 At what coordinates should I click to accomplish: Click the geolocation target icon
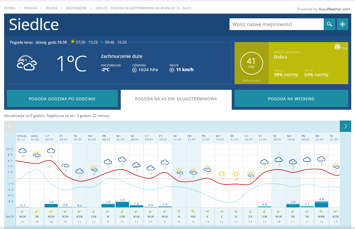(342, 24)
